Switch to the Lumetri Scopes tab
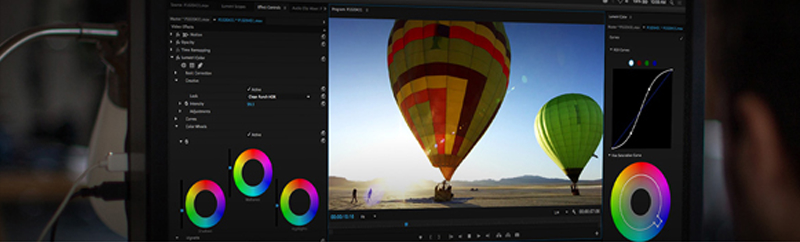 pyautogui.click(x=233, y=6)
